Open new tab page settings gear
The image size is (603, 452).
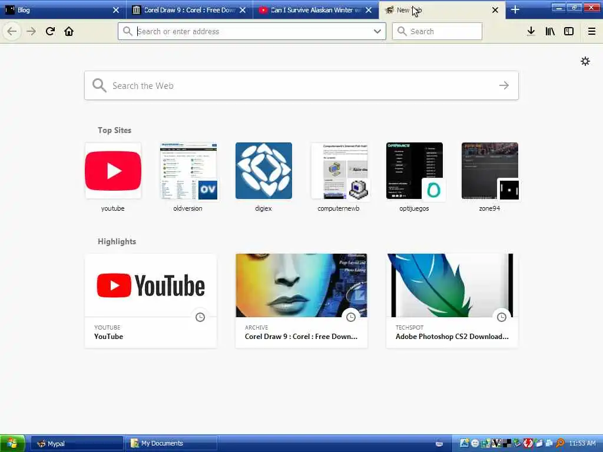pyautogui.click(x=585, y=61)
